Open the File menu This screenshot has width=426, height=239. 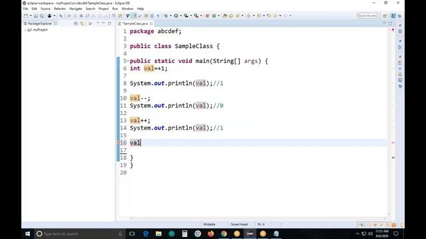pos(25,9)
